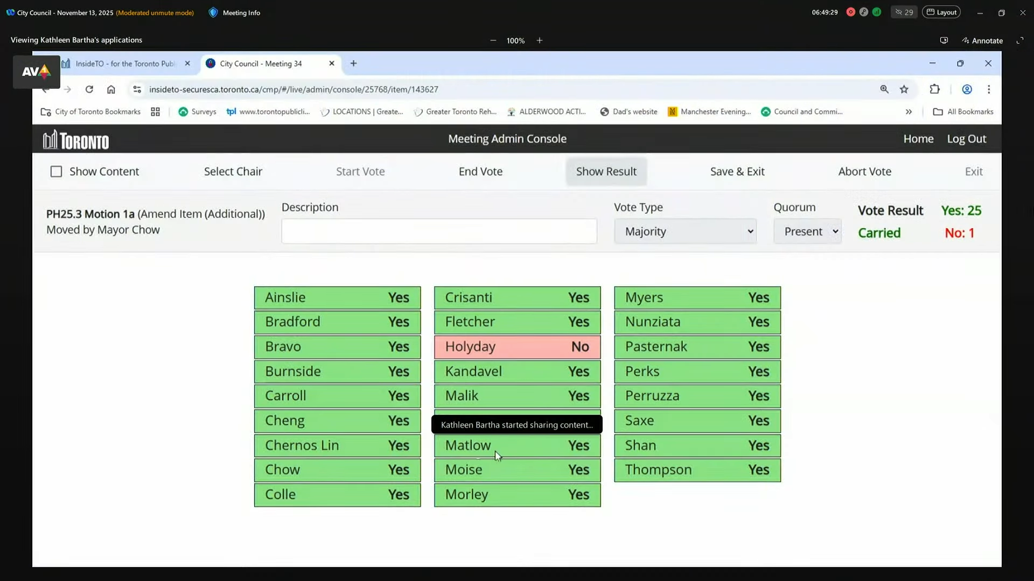Click the connection quality icon
Image resolution: width=1034 pixels, height=581 pixels.
point(877,12)
